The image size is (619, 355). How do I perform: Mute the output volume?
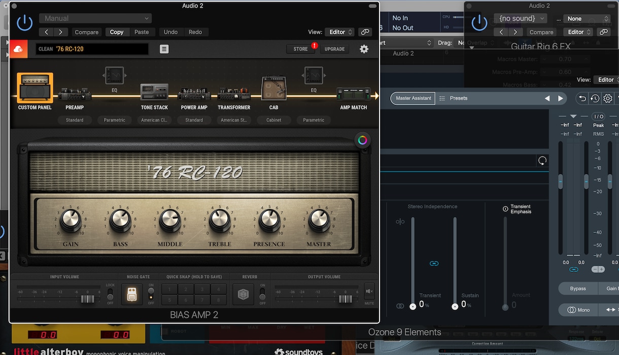tap(369, 292)
